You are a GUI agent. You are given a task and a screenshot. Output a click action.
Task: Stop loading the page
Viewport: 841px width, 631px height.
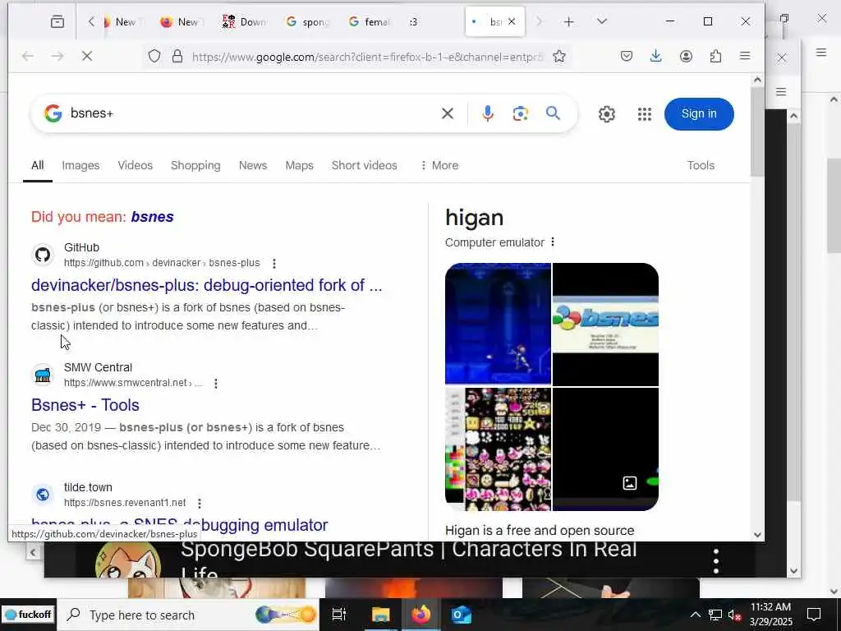tap(87, 56)
